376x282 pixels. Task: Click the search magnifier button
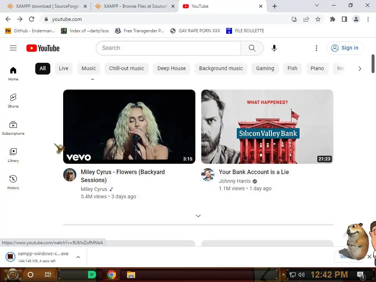tap(252, 48)
